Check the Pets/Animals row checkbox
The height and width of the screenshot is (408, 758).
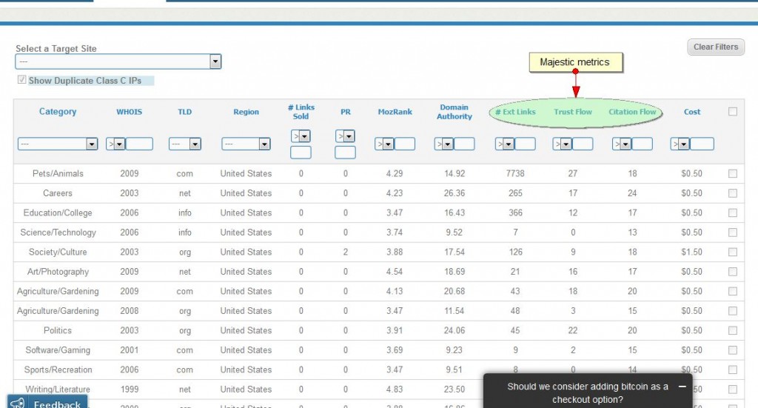pyautogui.click(x=733, y=173)
